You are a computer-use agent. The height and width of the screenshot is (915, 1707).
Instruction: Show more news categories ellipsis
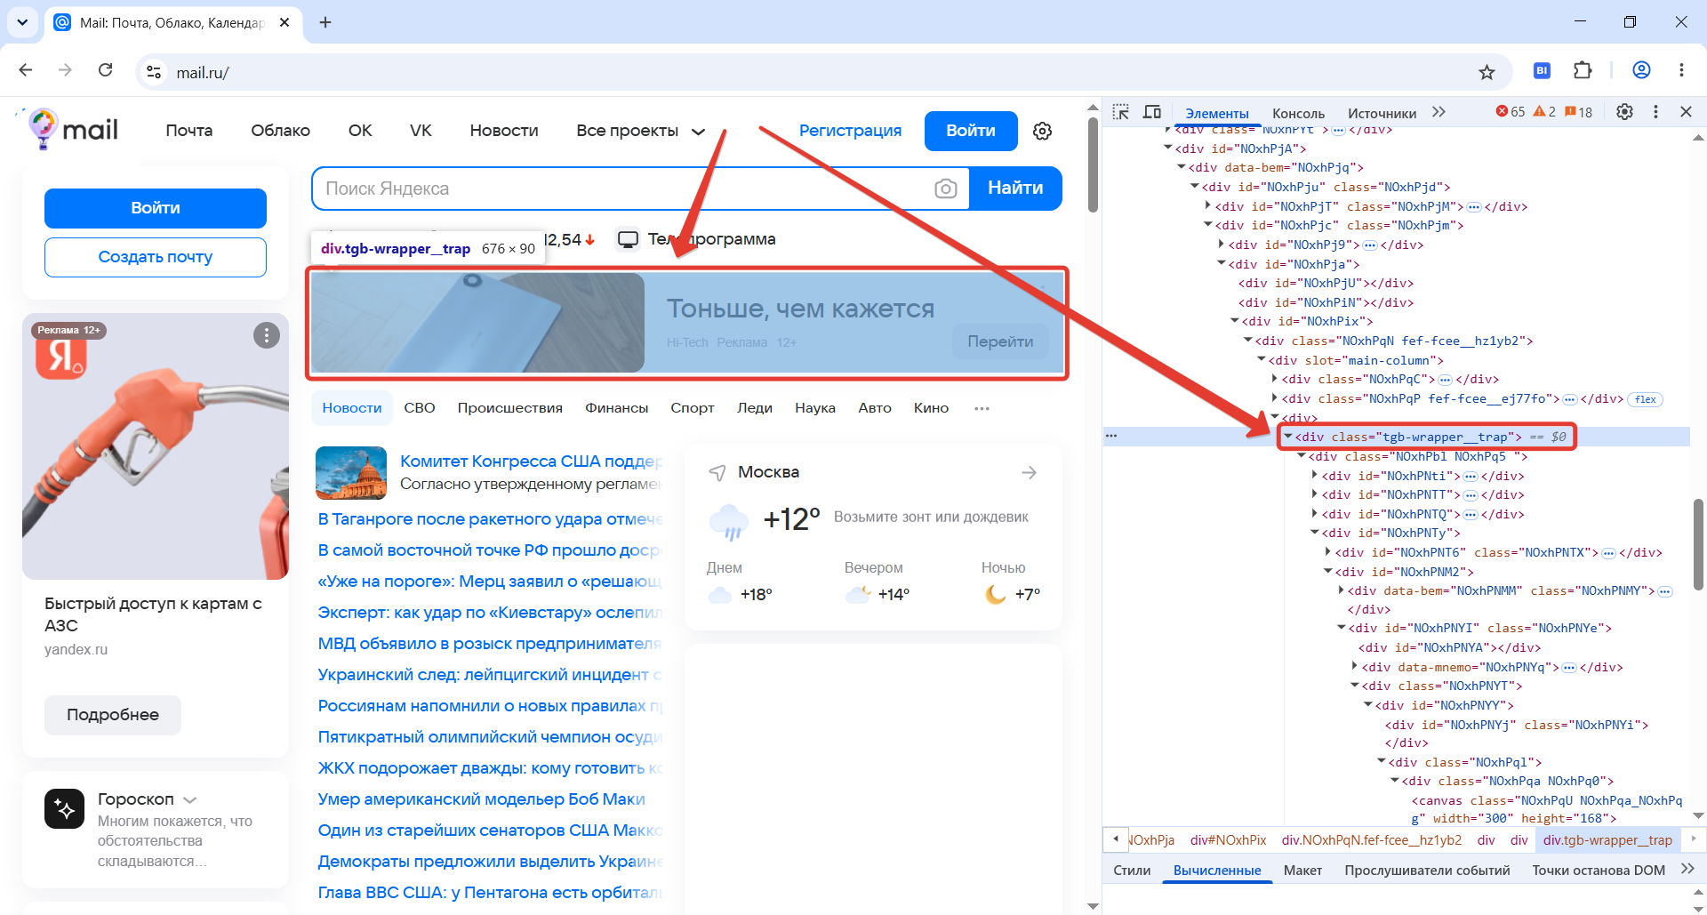(982, 408)
